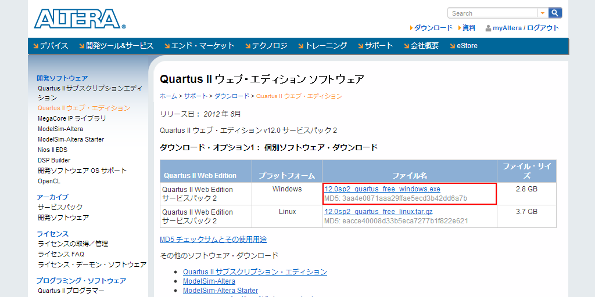Click プログラミング・ソフトウェア sidebar heading
The height and width of the screenshot is (297, 595).
81,281
